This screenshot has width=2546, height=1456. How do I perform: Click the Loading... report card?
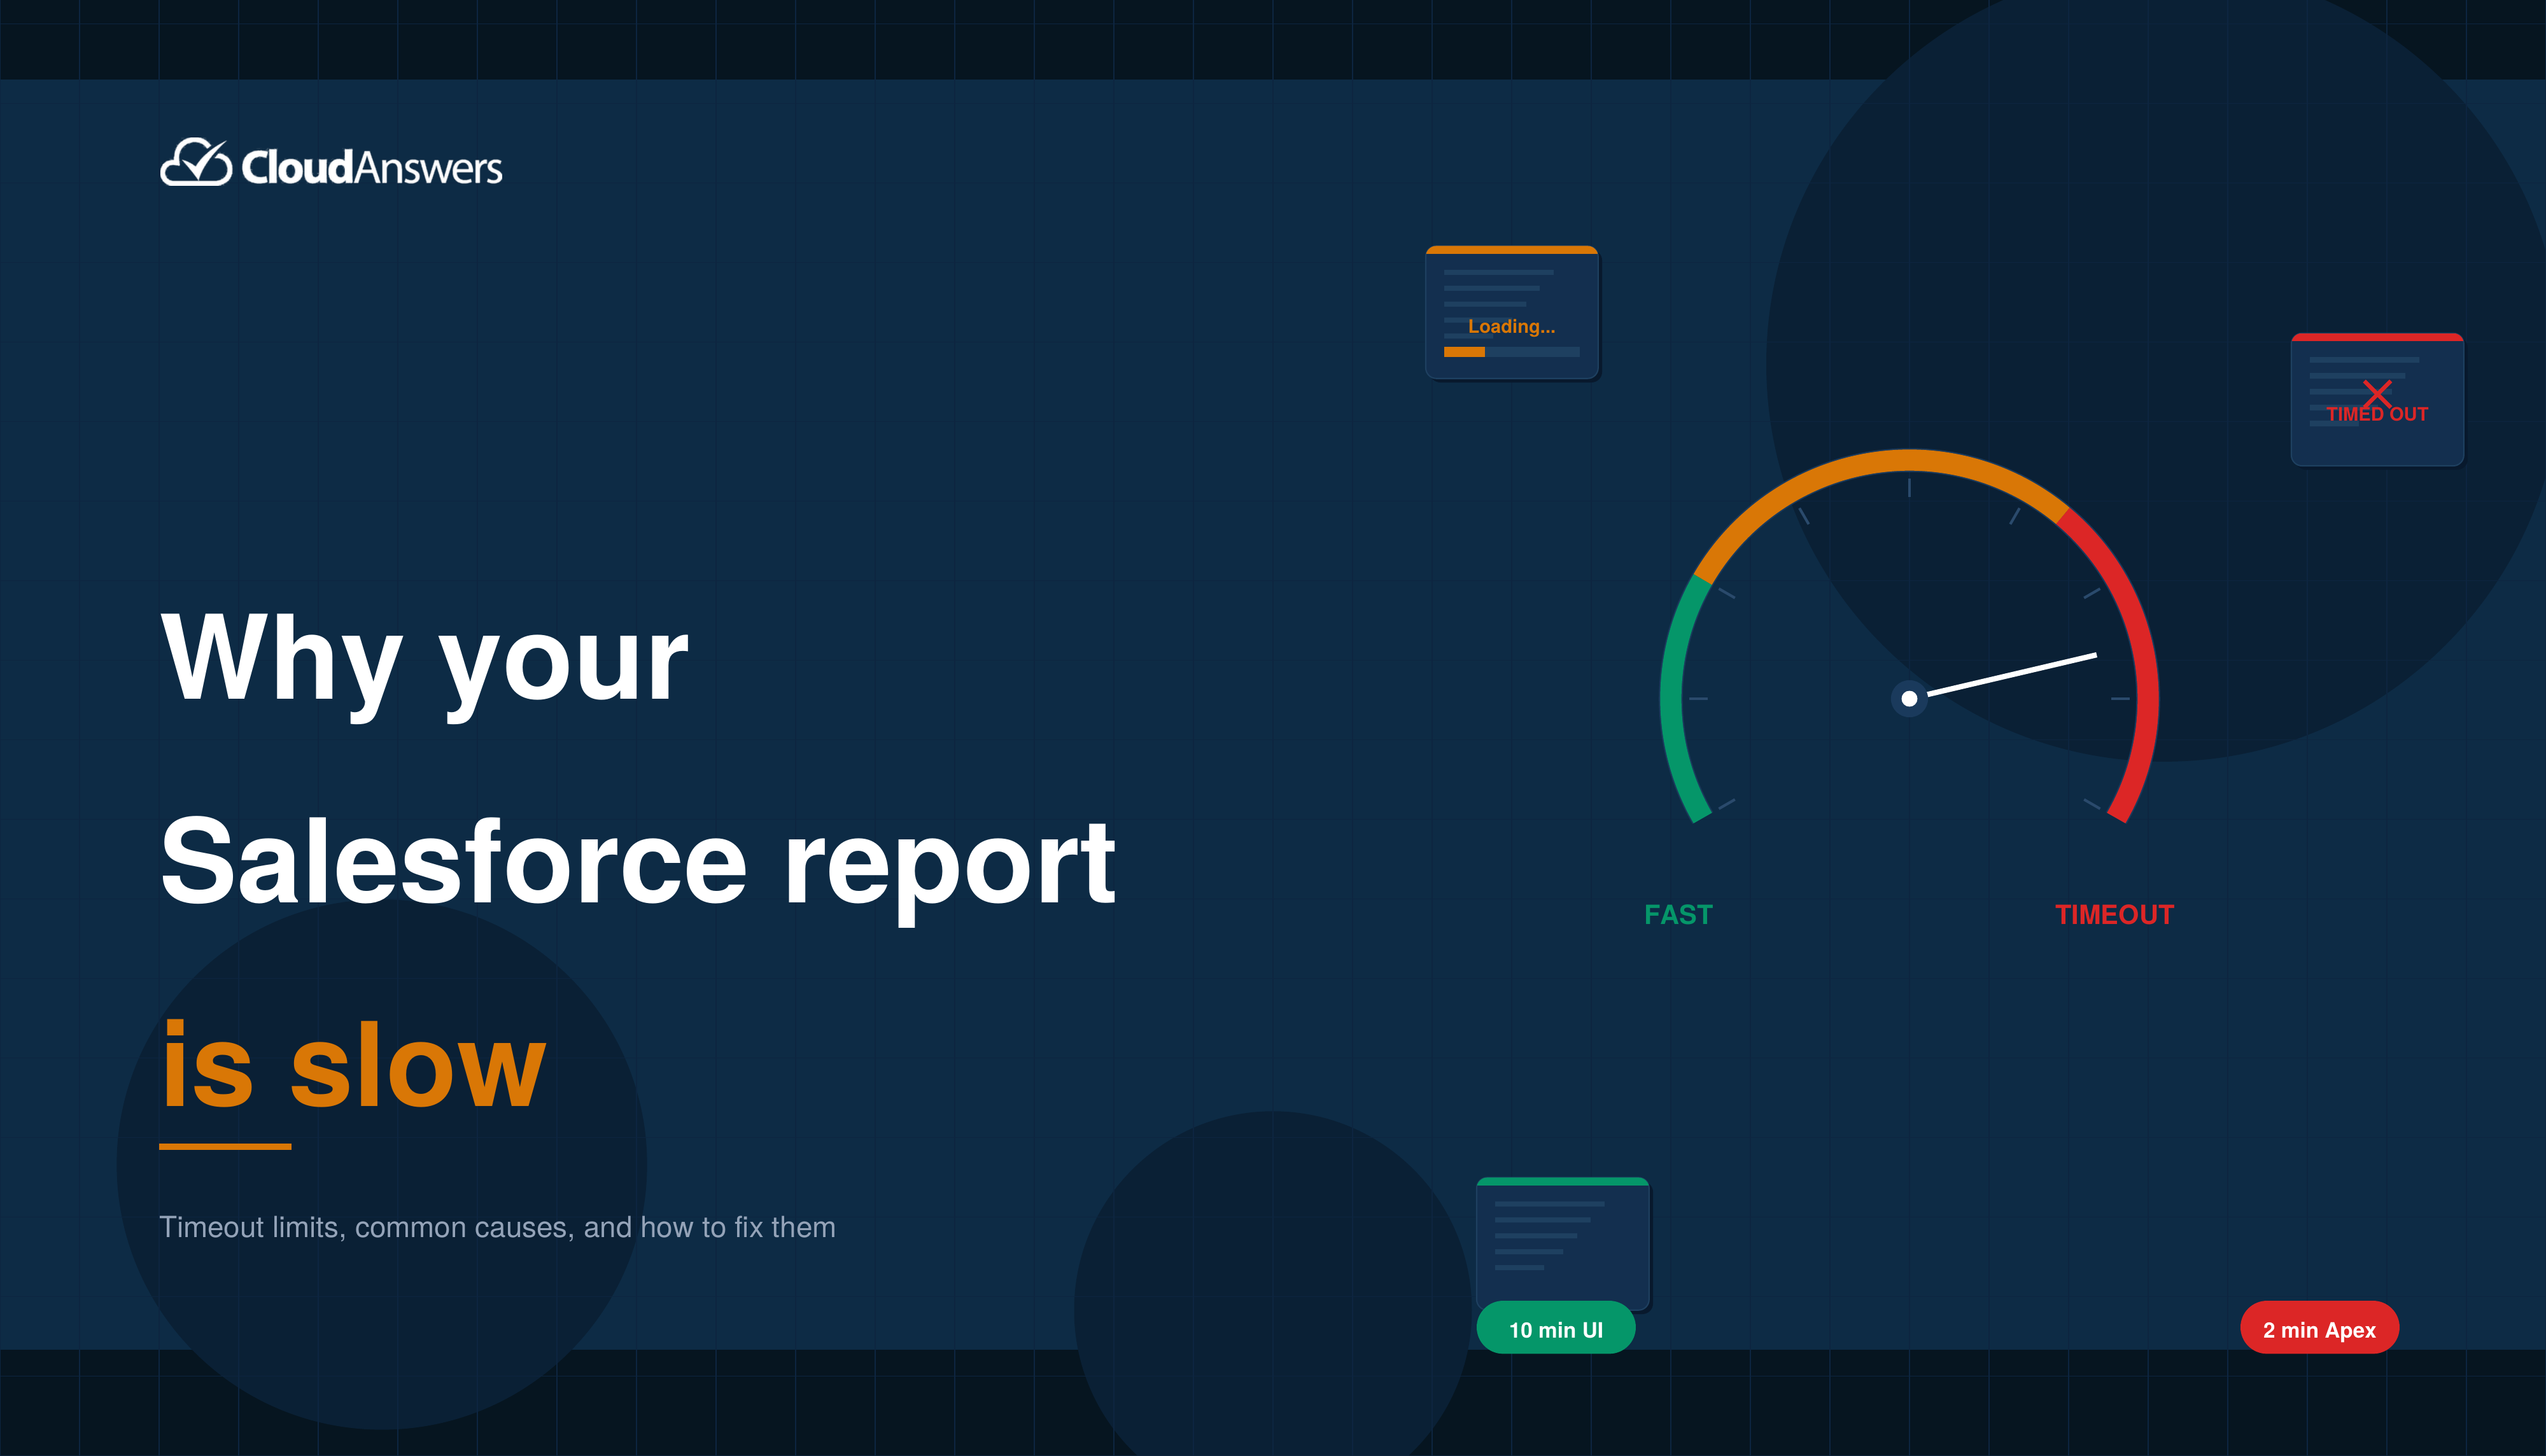tap(1511, 300)
